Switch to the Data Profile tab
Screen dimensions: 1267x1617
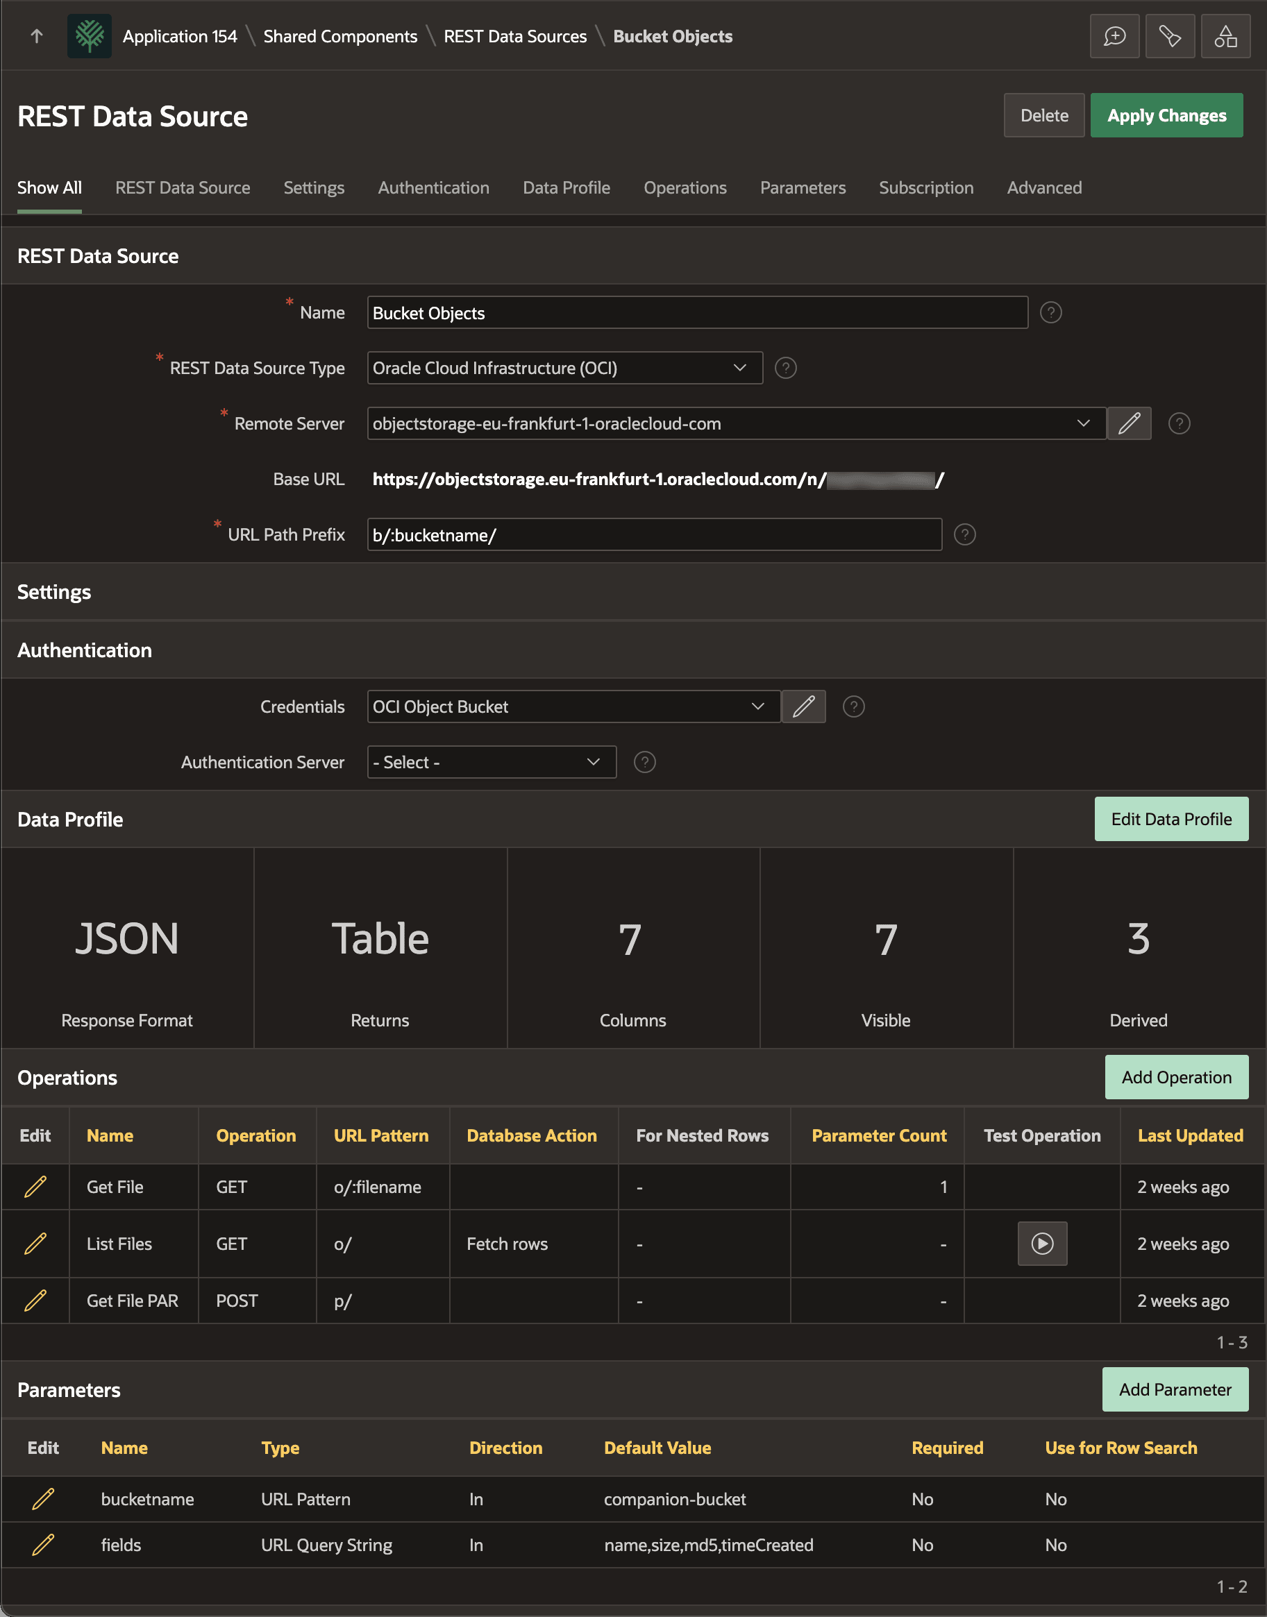[566, 187]
